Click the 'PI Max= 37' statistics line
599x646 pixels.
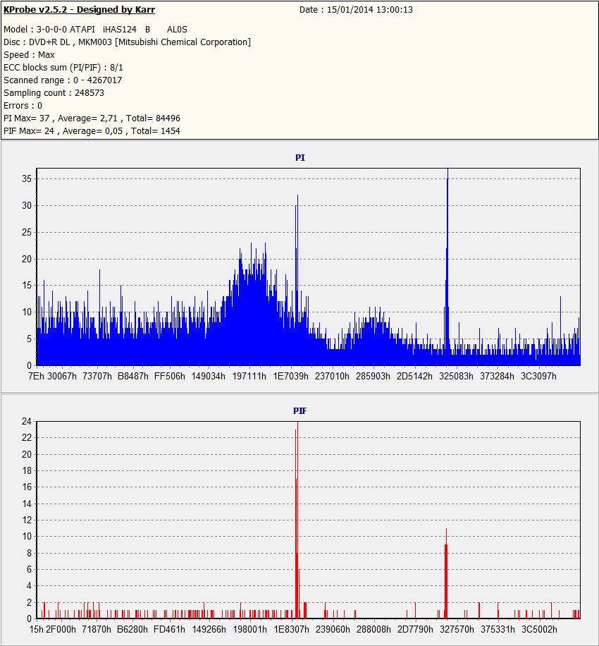[x=92, y=118]
